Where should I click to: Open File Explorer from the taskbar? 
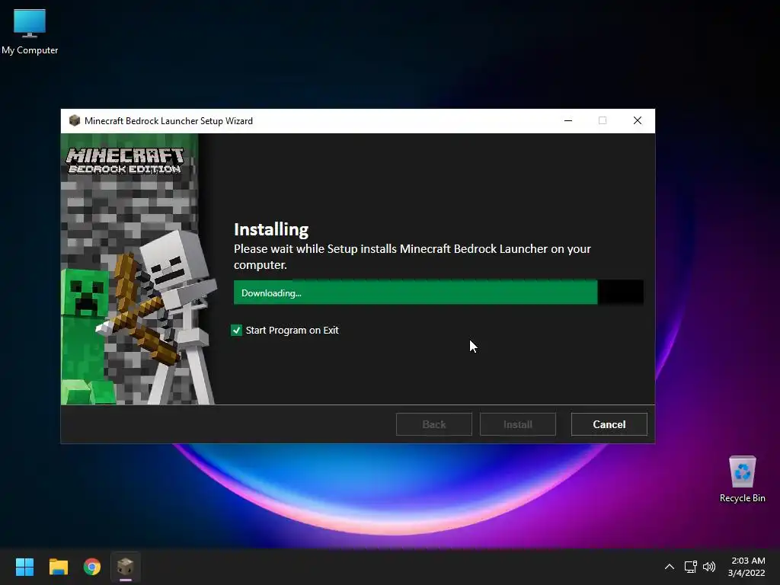pos(58,567)
